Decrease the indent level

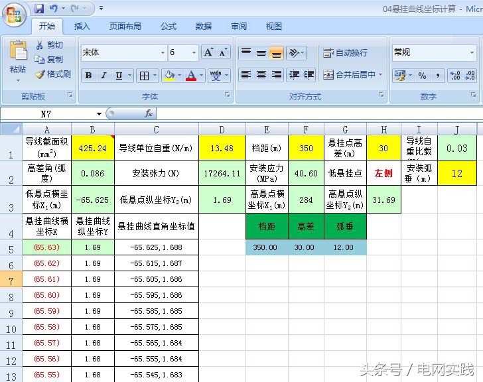tap(294, 75)
